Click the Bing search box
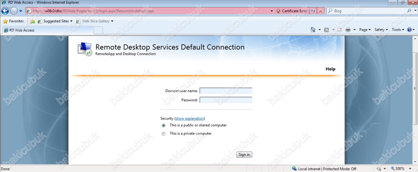Image resolution: width=418 pixels, height=172 pixels. point(367,11)
